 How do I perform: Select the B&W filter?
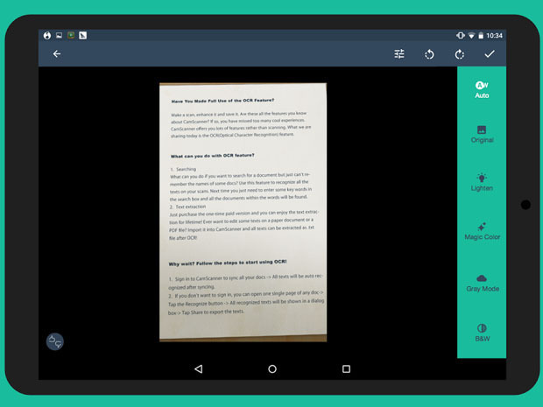[482, 332]
